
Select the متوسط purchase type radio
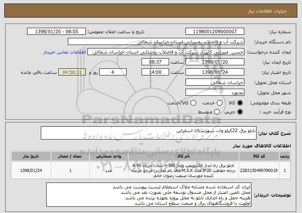tap(217, 112)
